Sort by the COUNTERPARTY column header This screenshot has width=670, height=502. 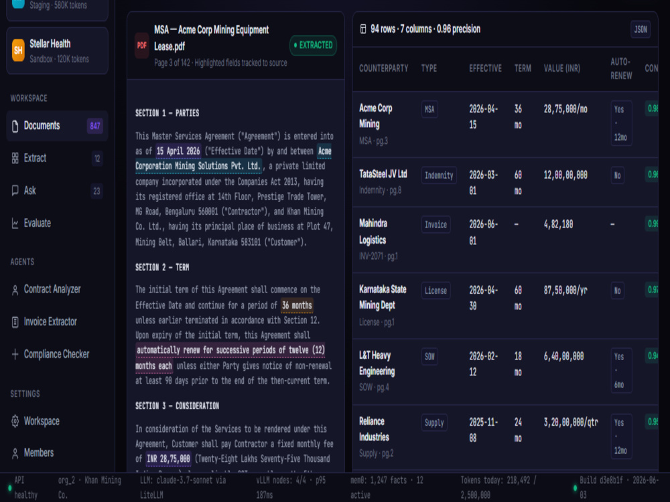pos(384,68)
